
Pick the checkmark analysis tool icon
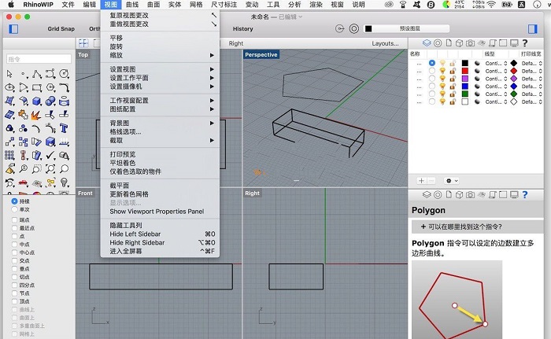click(x=50, y=155)
